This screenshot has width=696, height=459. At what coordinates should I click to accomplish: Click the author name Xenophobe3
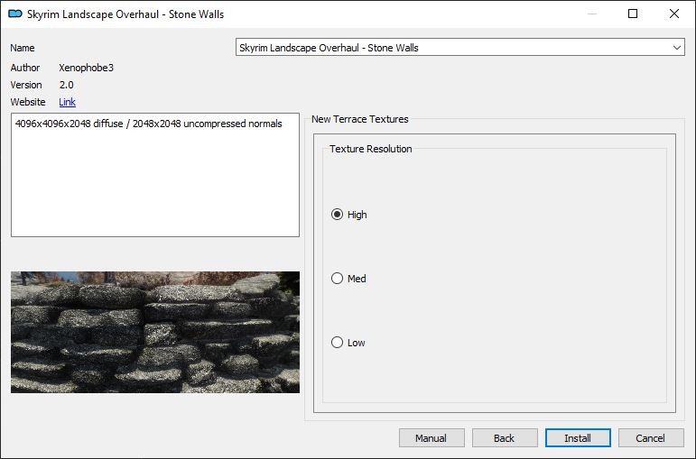point(86,68)
